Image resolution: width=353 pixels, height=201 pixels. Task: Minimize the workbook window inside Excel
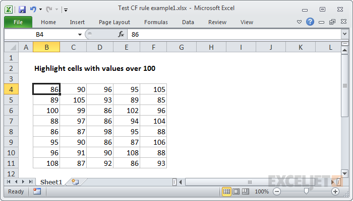click(322, 22)
